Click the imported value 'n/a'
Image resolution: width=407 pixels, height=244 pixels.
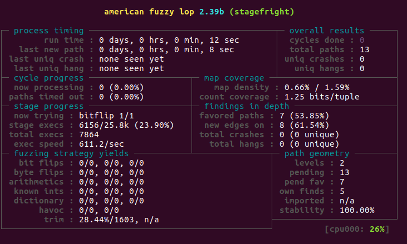[x=347, y=201]
